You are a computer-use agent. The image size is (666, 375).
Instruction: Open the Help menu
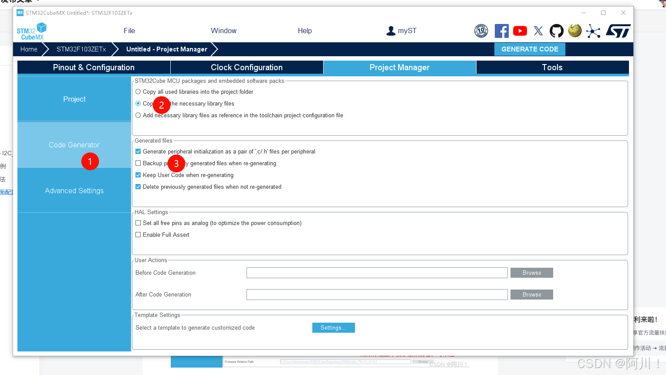[x=305, y=31]
